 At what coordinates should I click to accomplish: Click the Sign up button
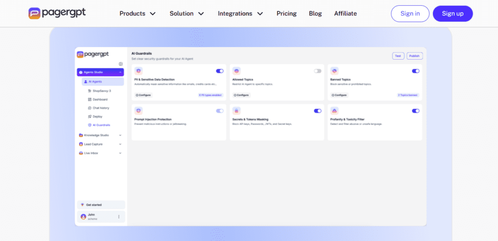pos(453,14)
